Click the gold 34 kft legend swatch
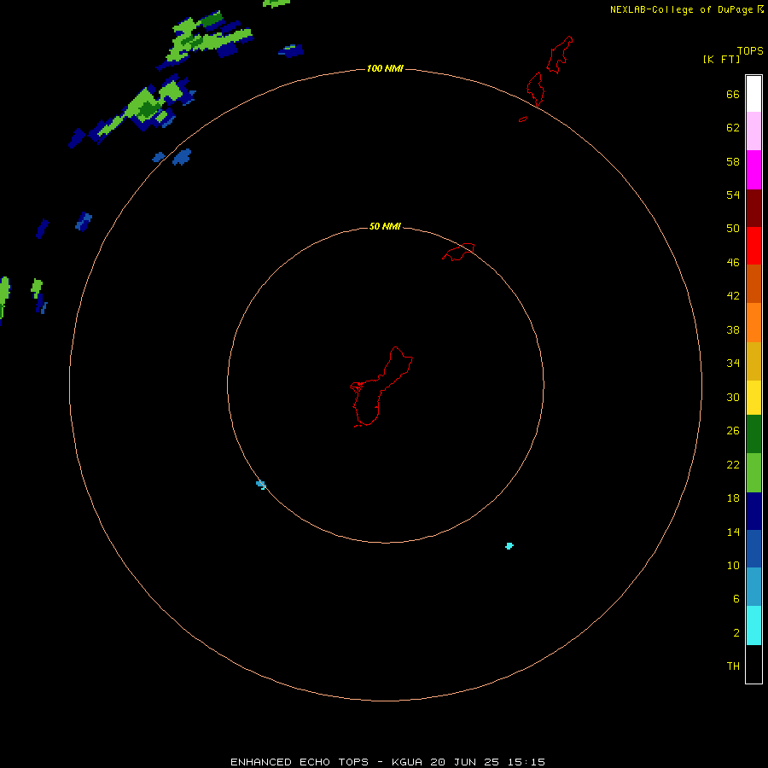 [753, 361]
